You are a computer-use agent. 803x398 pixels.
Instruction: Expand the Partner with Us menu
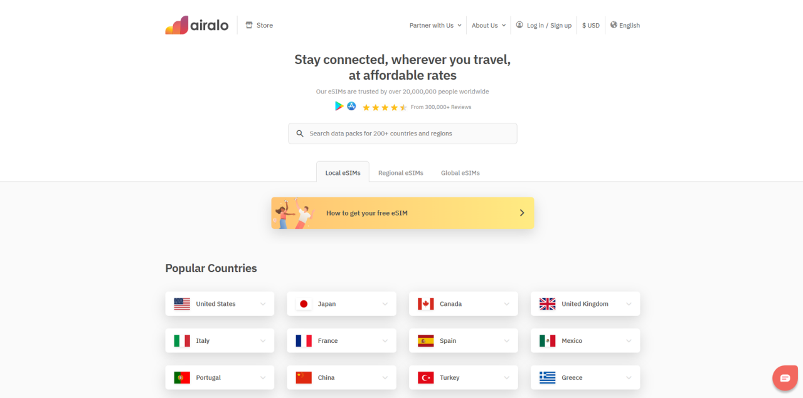click(x=435, y=26)
